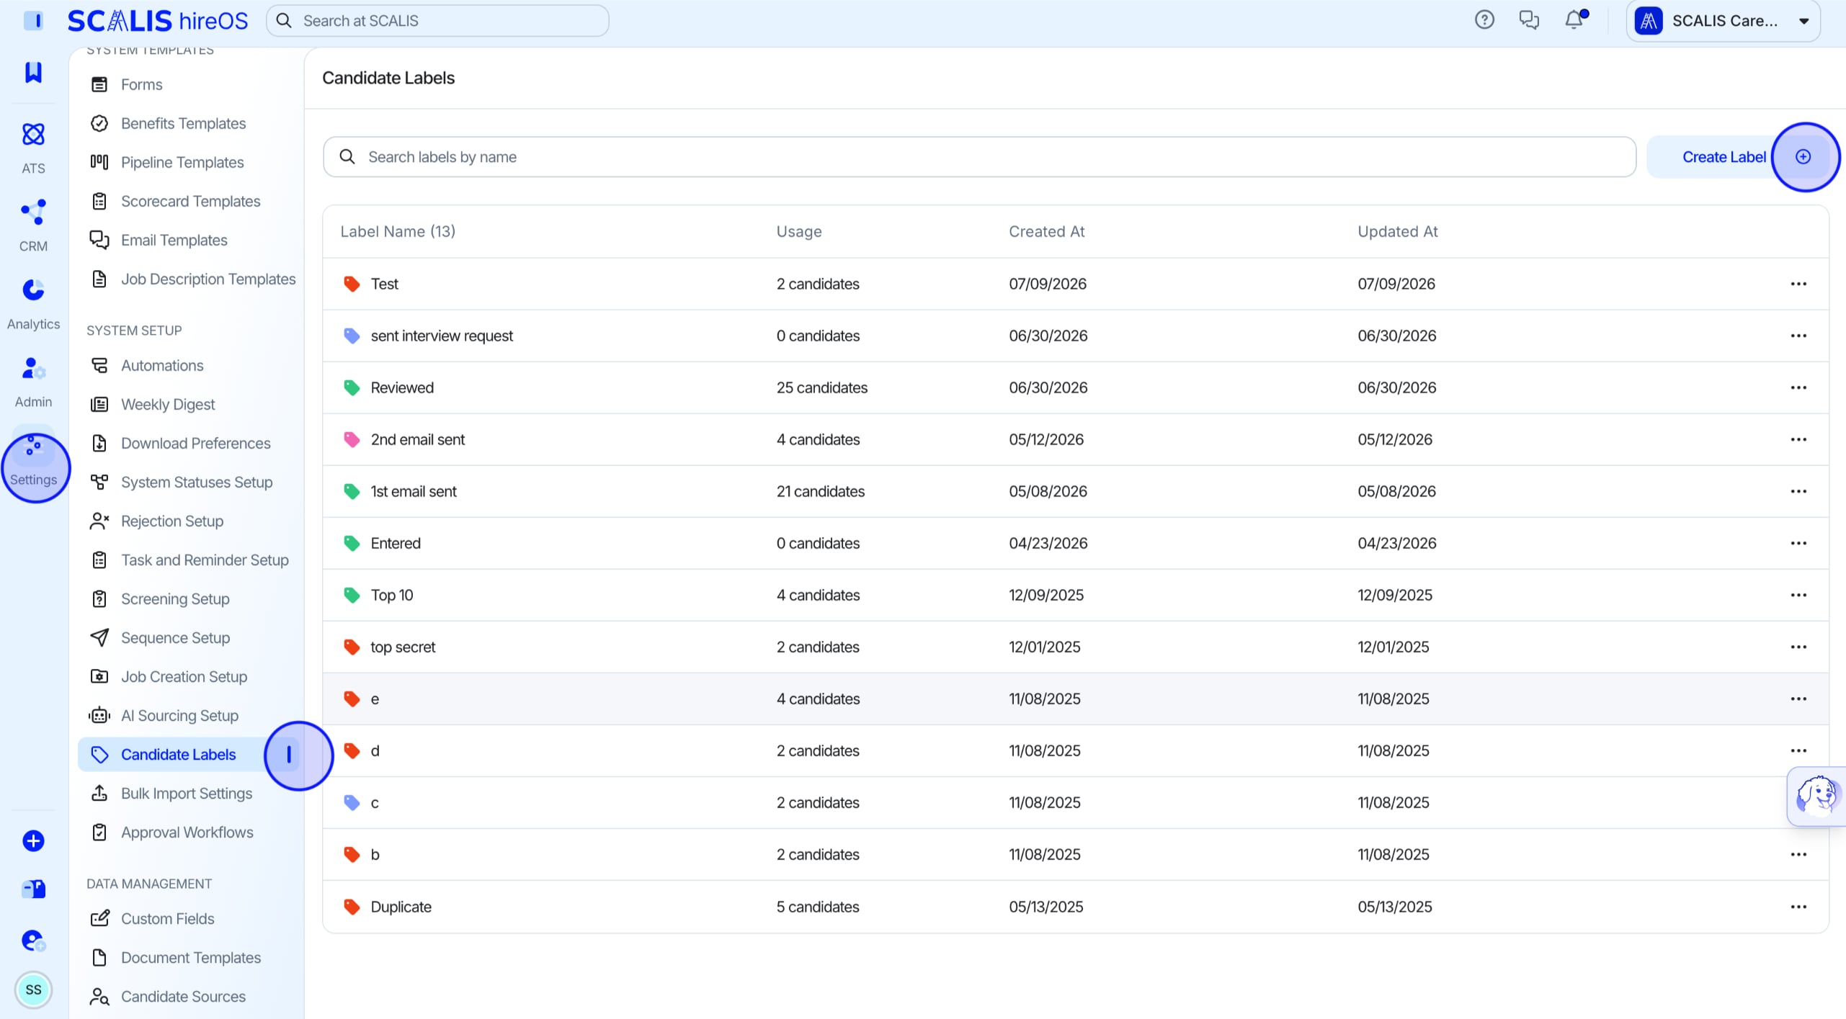Open options menu for Test label

pyautogui.click(x=1798, y=284)
